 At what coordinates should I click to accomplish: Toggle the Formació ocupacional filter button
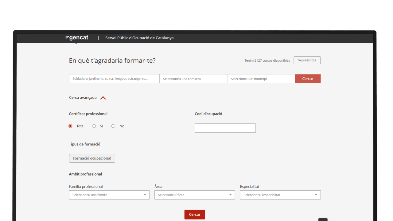pos(92,158)
